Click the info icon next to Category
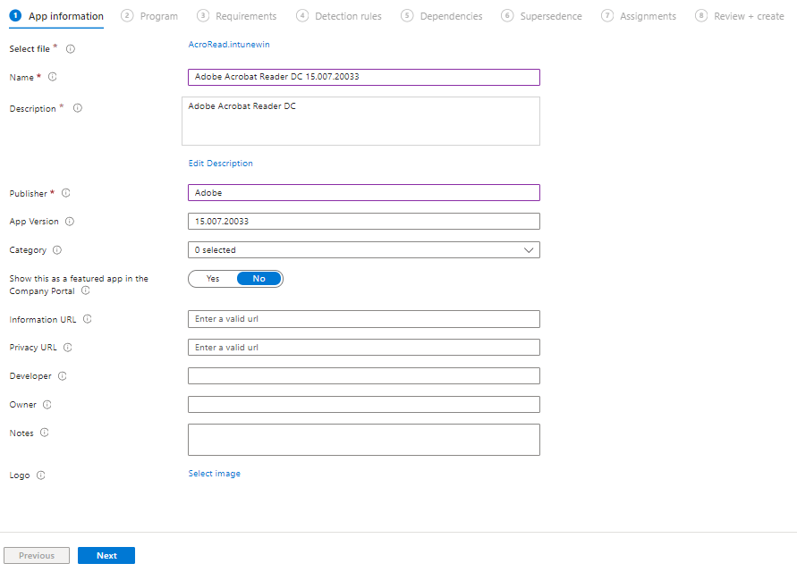This screenshot has height=572, width=797. point(57,250)
